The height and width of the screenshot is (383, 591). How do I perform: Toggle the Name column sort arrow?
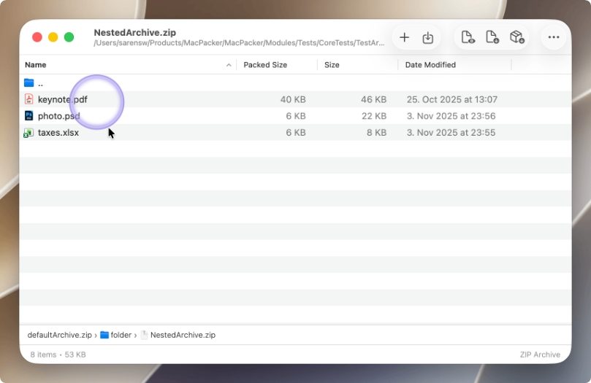(x=229, y=65)
